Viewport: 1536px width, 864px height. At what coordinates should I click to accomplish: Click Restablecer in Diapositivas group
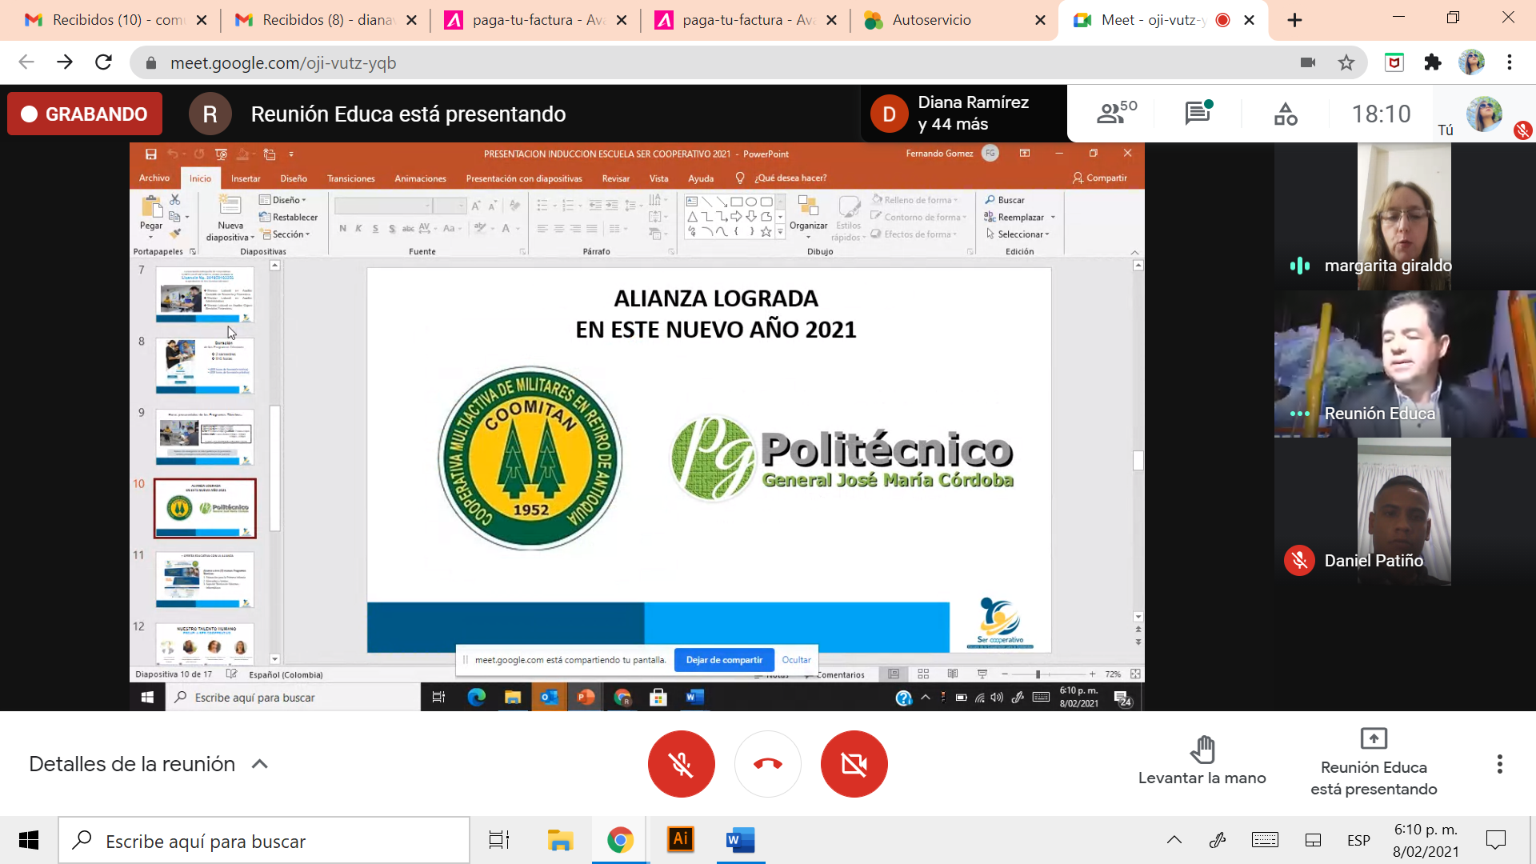pos(289,217)
